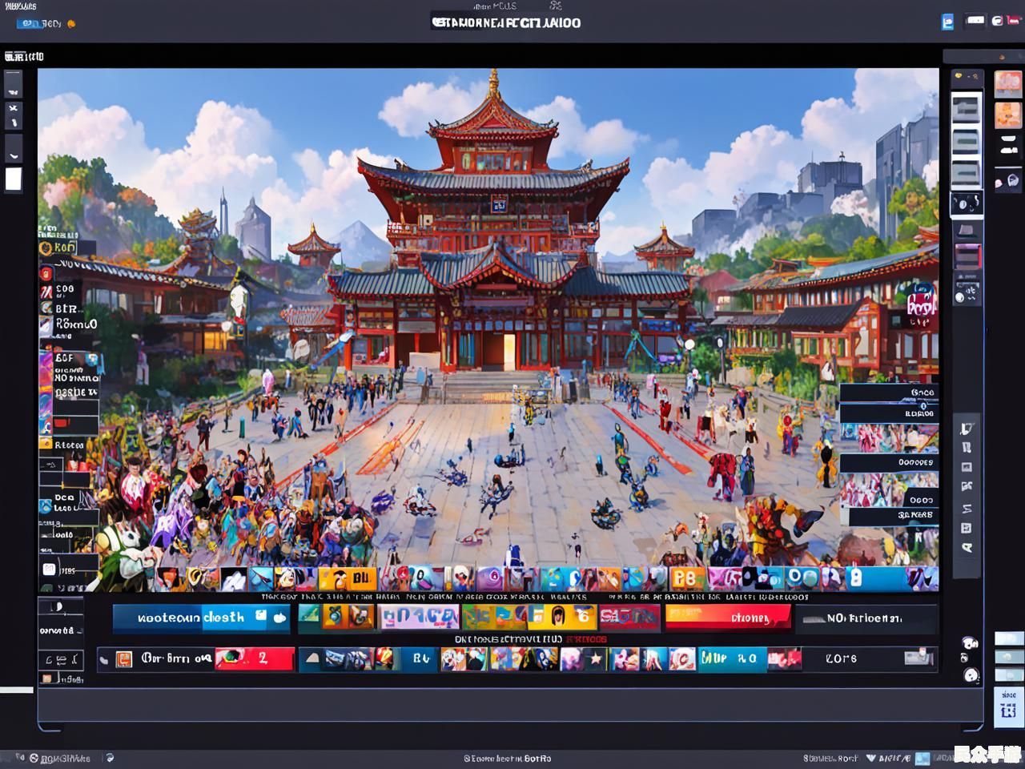Click the '0o0o0es' label in right overlay
The height and width of the screenshot is (769, 1025).
915,463
